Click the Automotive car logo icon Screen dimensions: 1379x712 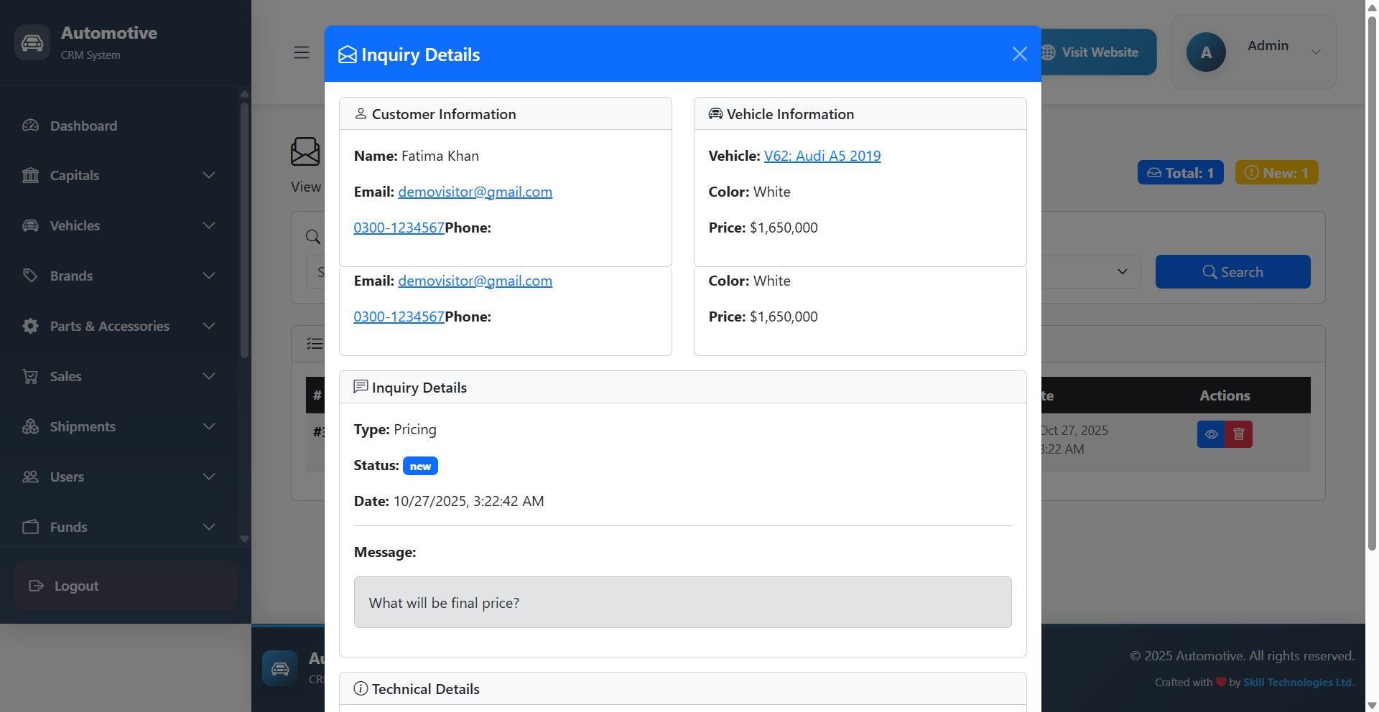click(x=32, y=43)
